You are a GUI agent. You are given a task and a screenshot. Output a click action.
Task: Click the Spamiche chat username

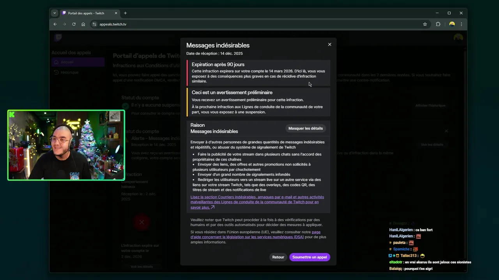coord(402,249)
